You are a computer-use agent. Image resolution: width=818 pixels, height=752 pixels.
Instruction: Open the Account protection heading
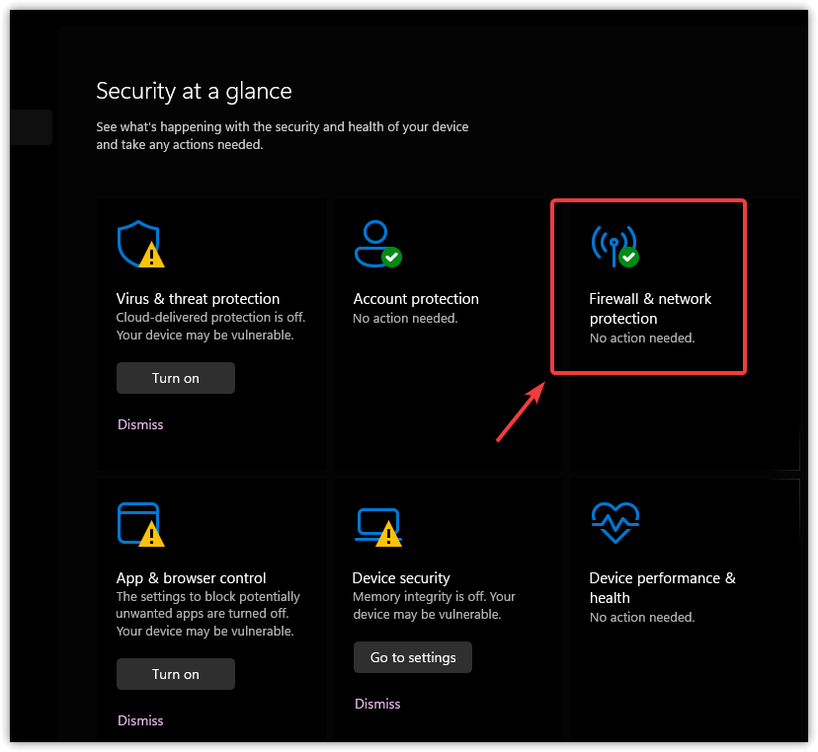click(416, 299)
